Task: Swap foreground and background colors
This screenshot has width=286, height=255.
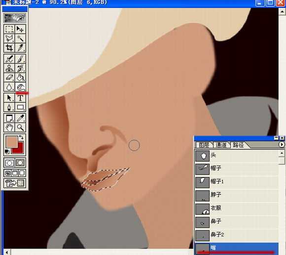Action: click(21, 137)
